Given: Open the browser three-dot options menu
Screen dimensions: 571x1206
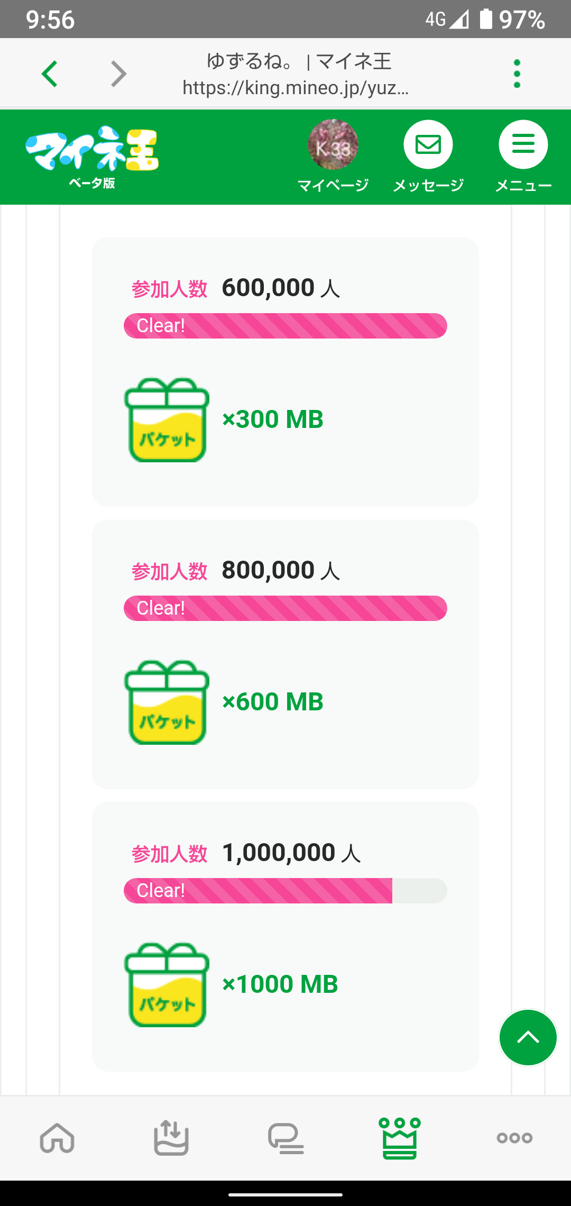Looking at the screenshot, I should (x=517, y=74).
